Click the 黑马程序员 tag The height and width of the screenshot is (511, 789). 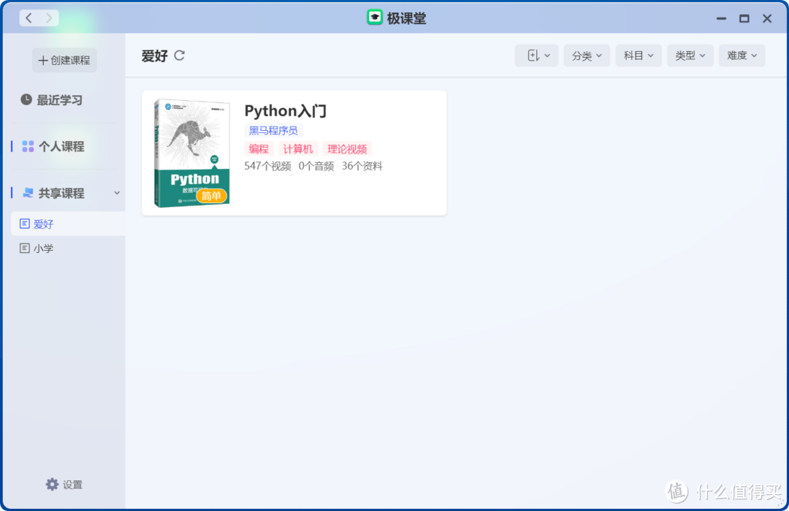[x=273, y=130]
